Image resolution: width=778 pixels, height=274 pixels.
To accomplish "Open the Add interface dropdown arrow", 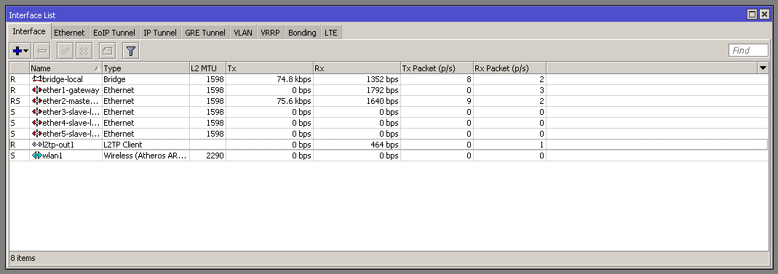I will pyautogui.click(x=25, y=51).
